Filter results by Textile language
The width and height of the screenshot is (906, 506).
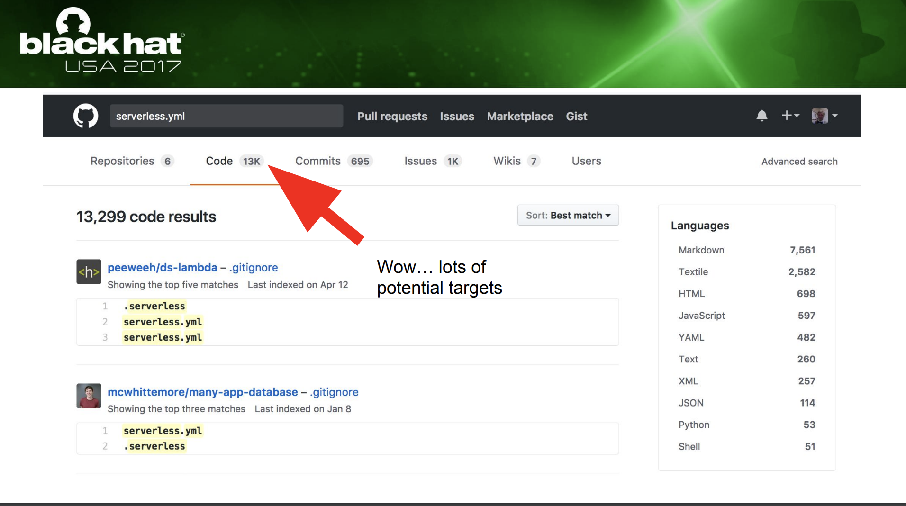(747, 272)
